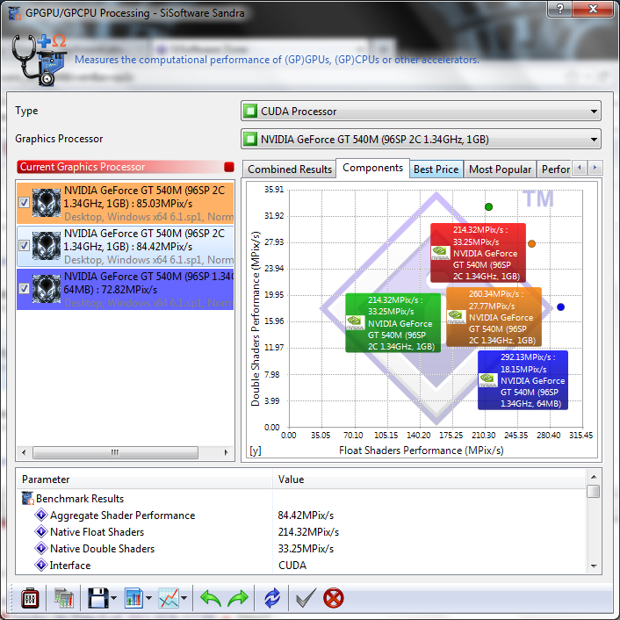Viewport: 620px width, 620px height.
Task: Click the green back arrow
Action: (211, 598)
